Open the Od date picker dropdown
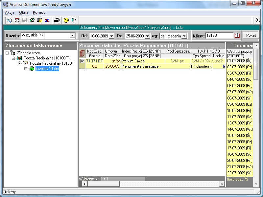 point(111,36)
